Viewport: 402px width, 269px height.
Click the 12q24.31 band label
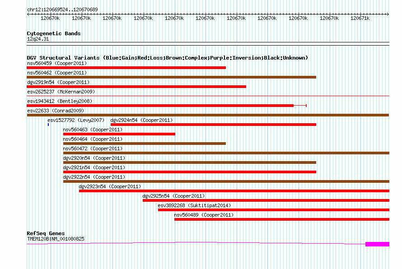[x=38, y=39]
